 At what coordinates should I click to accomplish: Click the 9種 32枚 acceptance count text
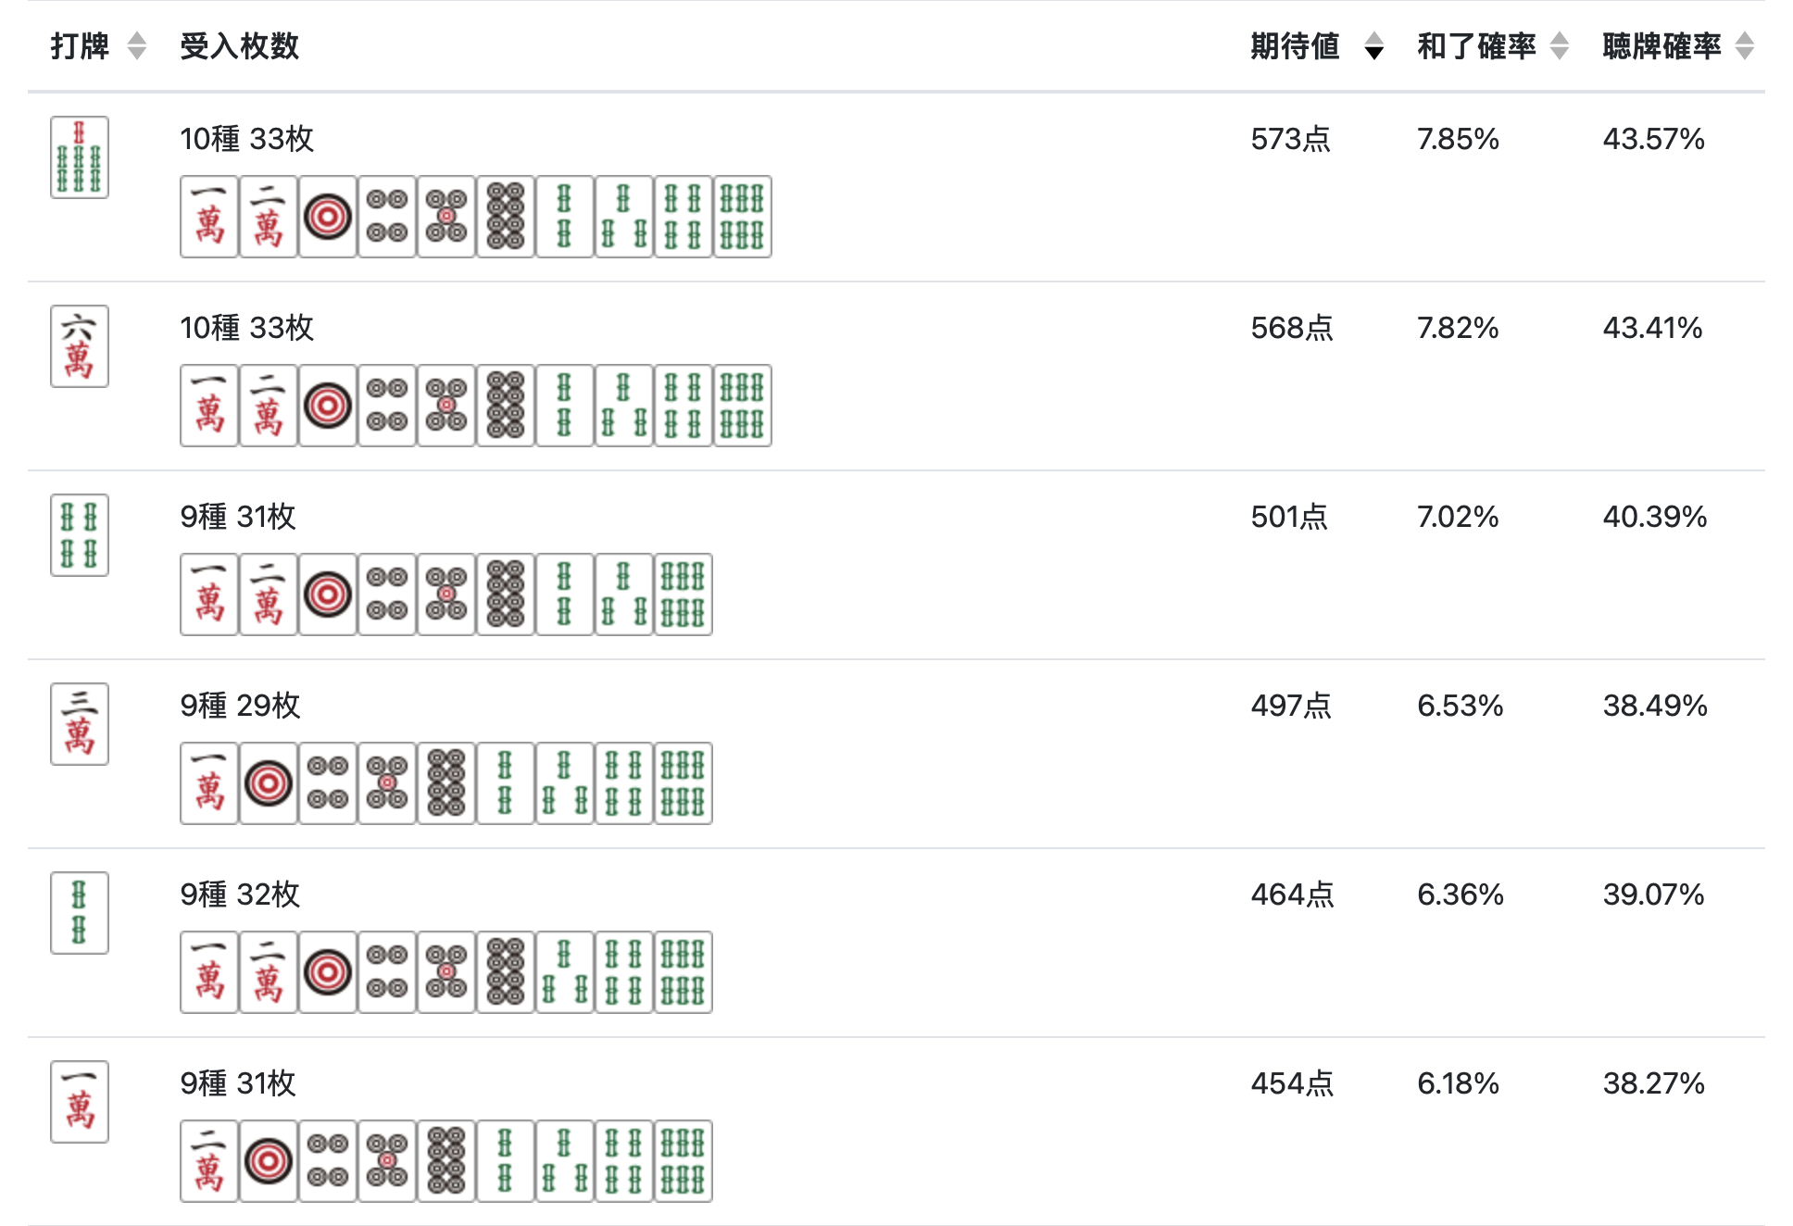(x=241, y=894)
